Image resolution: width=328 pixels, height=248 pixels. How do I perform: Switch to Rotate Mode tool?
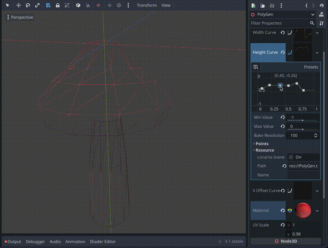pyautogui.click(x=28, y=5)
